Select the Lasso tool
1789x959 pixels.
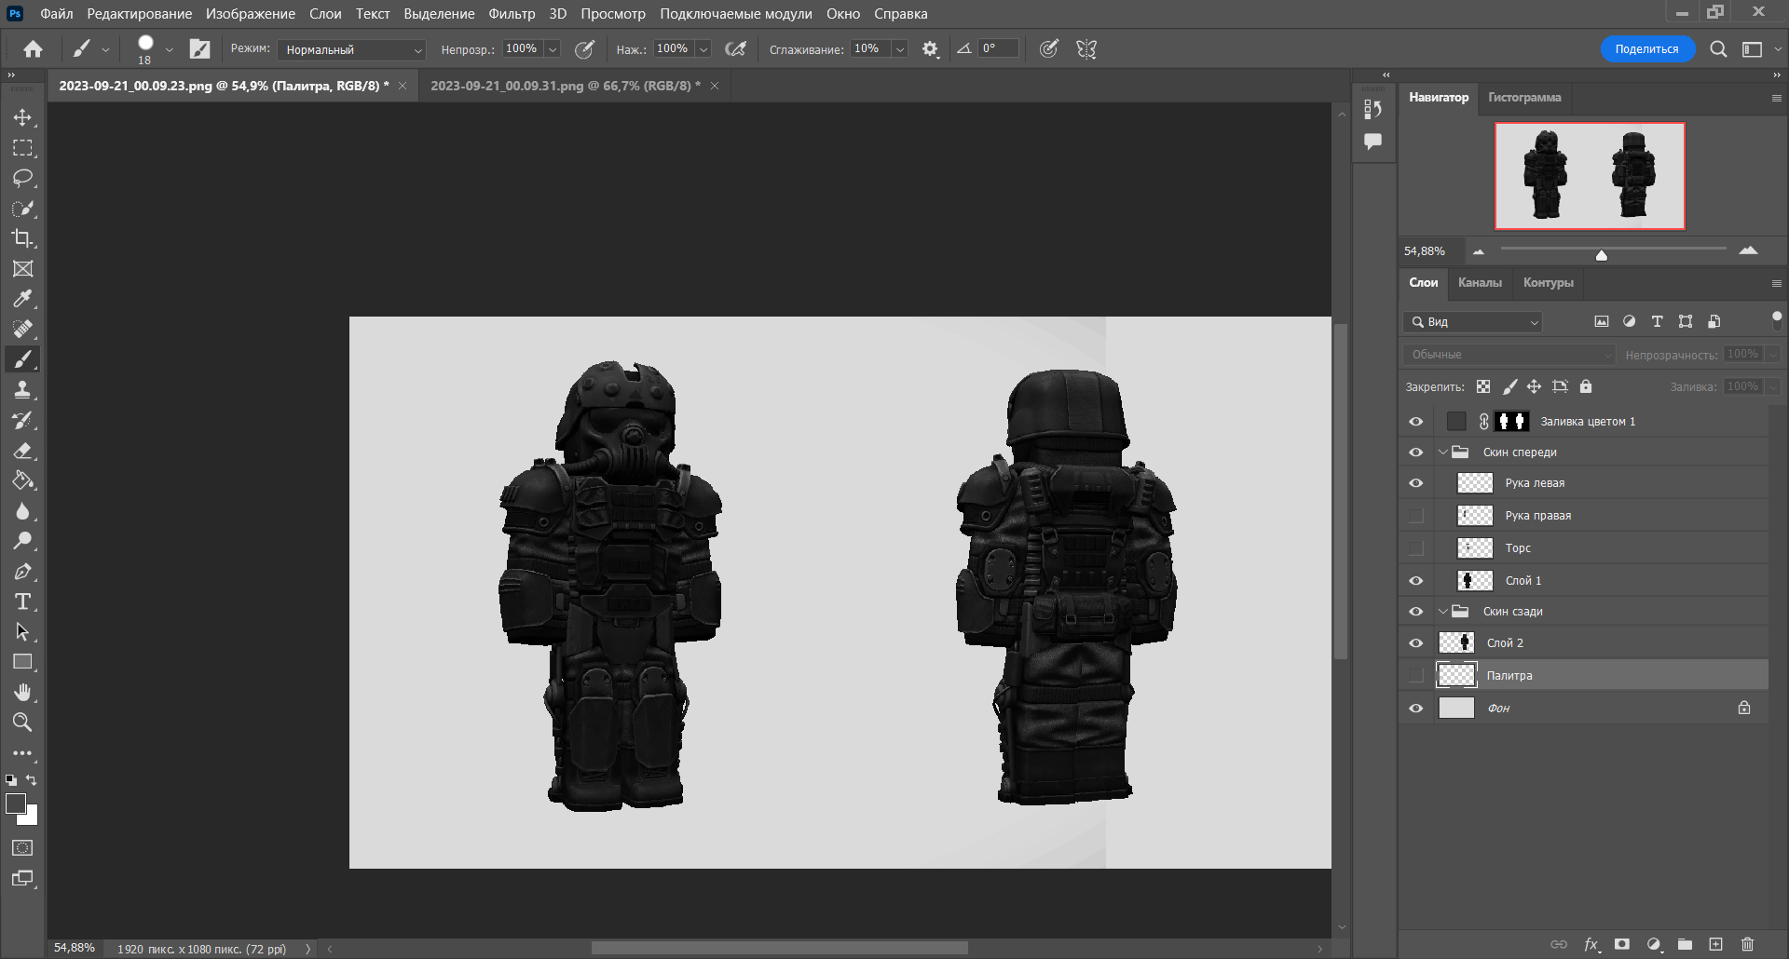tap(22, 178)
